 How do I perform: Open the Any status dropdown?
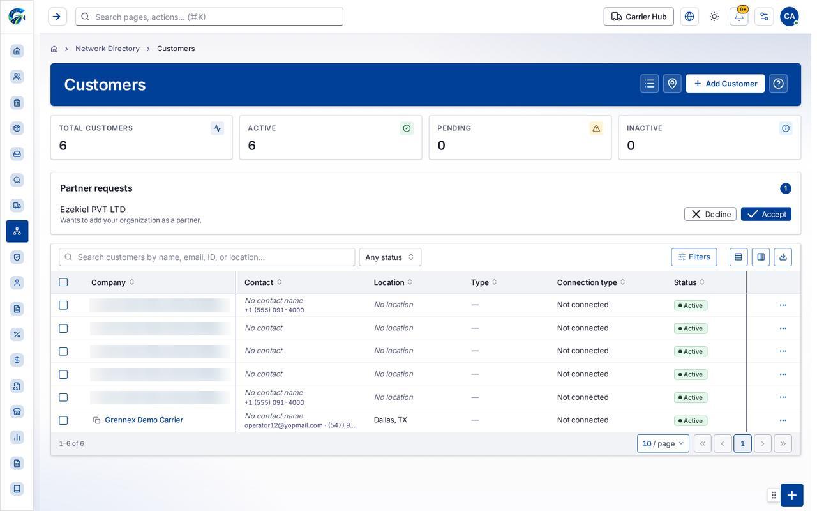[x=390, y=257]
